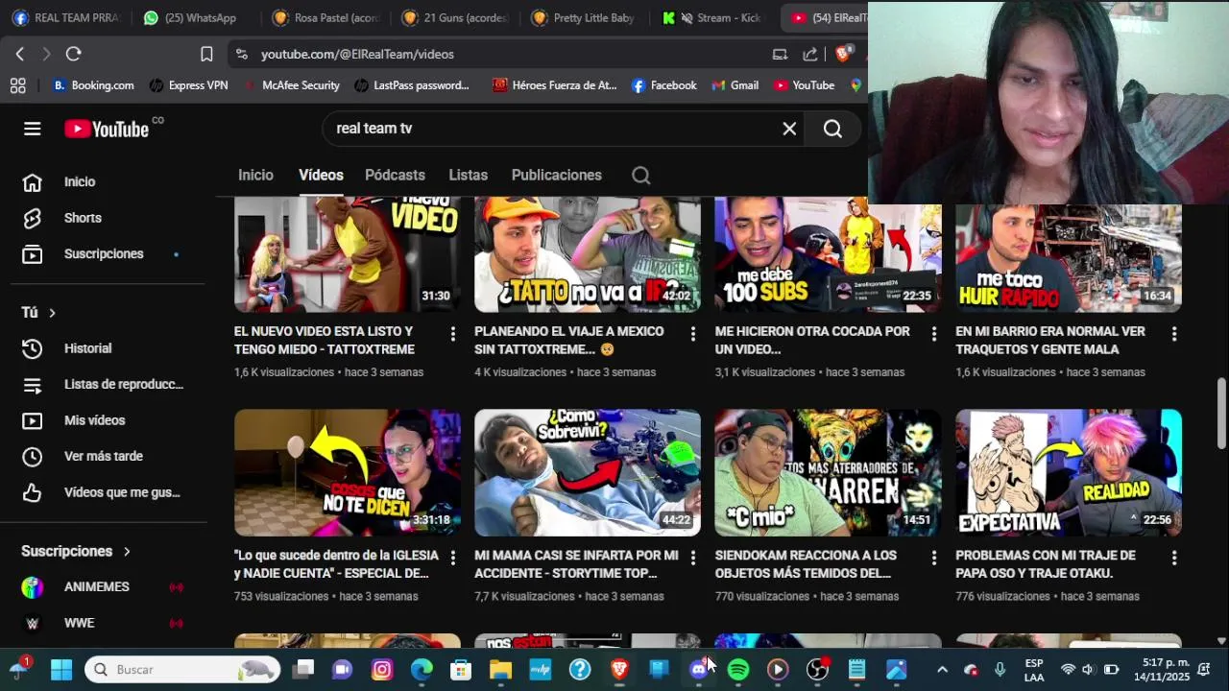This screenshot has width=1229, height=691.
Task: Switch to the Stream - Kick browser tab
Action: point(711,17)
